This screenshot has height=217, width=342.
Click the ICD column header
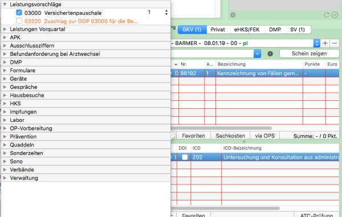click(x=206, y=148)
